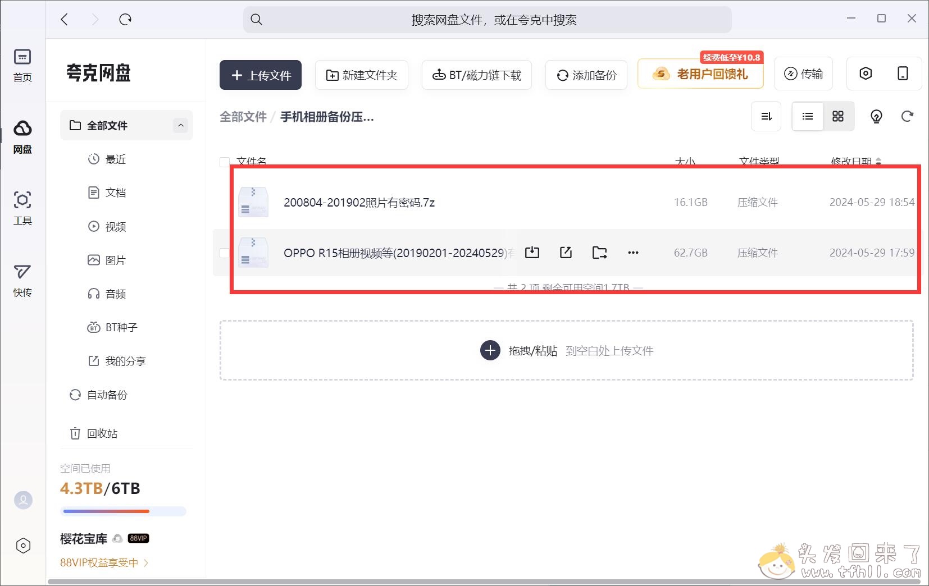Open the sort order menu
Image resolution: width=929 pixels, height=586 pixels.
[766, 116]
